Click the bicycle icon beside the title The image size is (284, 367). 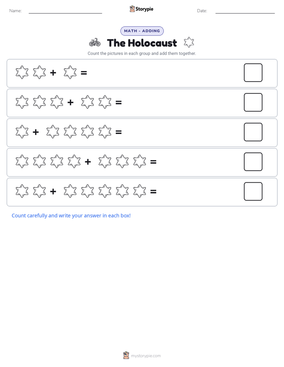tap(95, 42)
